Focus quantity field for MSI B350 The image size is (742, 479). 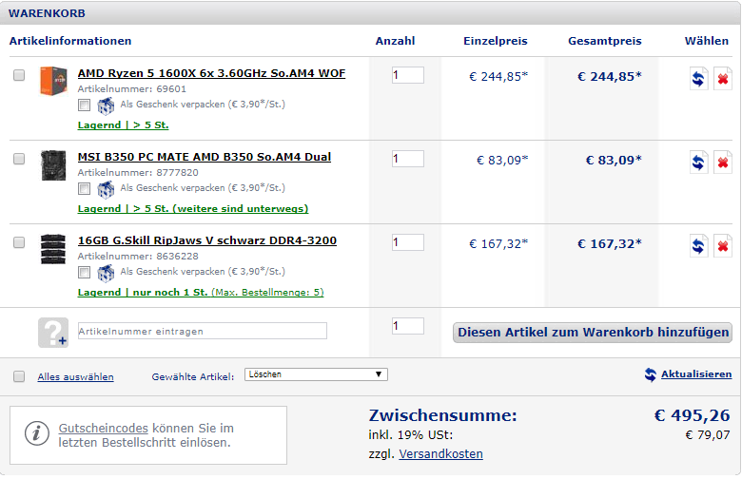tap(408, 159)
